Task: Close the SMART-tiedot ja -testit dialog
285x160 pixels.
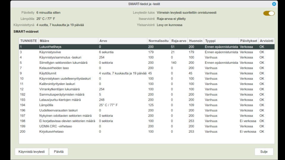Action: (274, 4)
